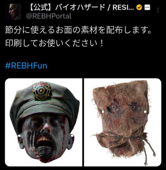Click the sack mask's visible eye hole

click(x=114, y=107)
